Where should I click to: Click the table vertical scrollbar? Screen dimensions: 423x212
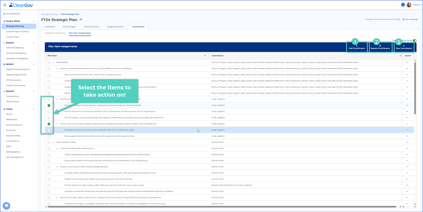point(415,88)
